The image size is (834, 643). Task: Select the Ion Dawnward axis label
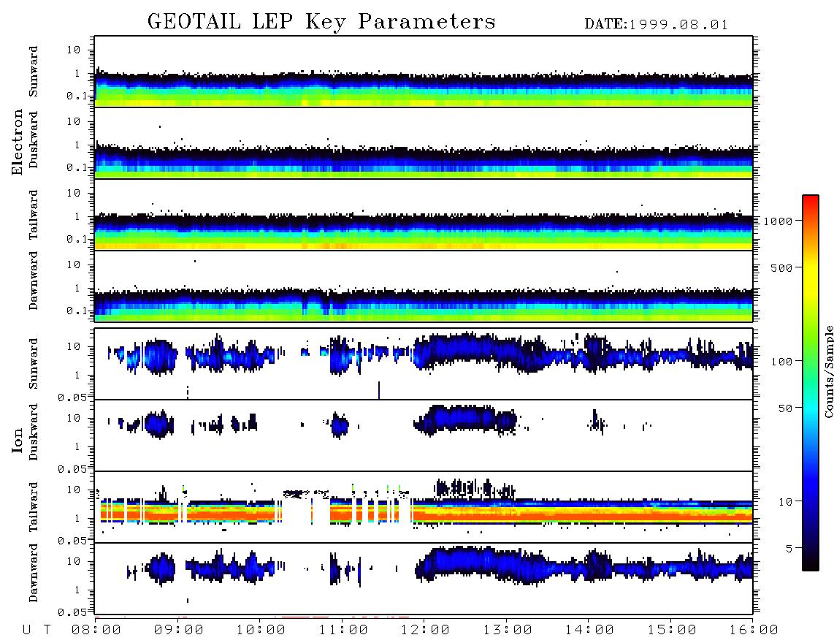(x=34, y=573)
